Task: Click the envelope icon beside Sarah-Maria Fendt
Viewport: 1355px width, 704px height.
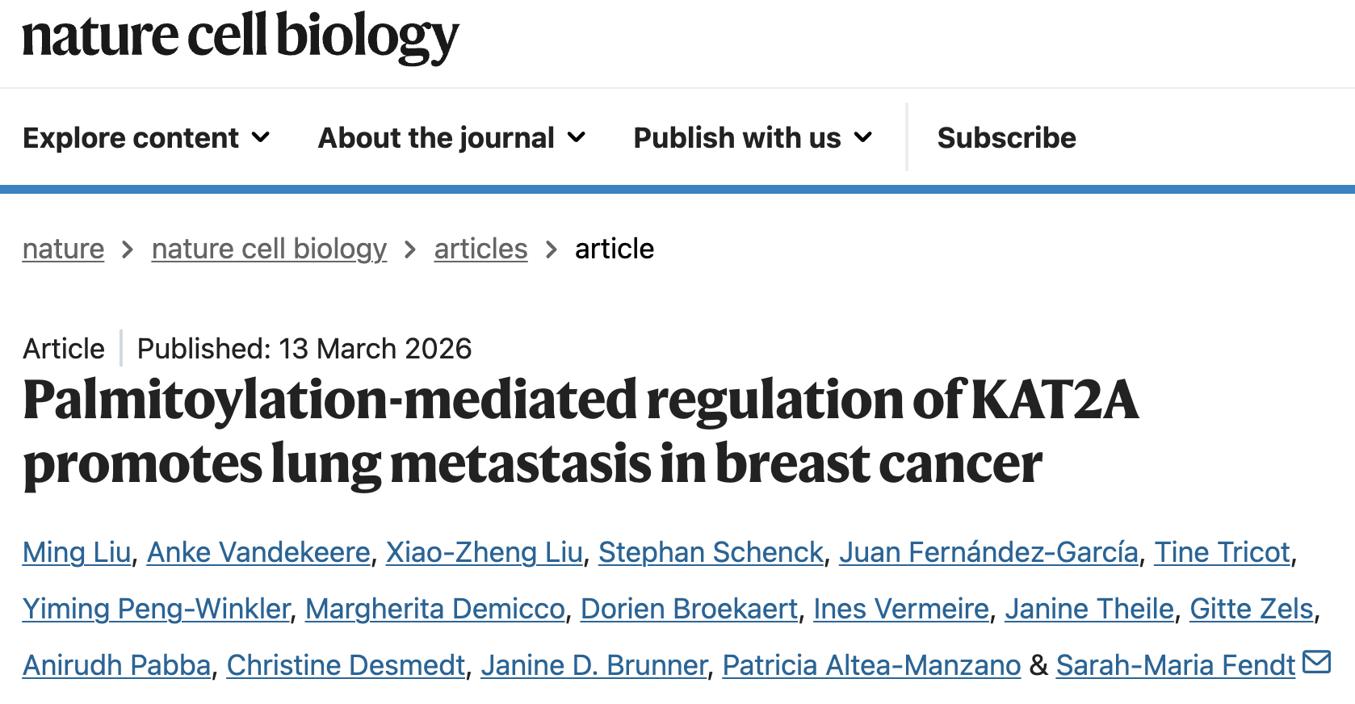Action: point(1316,662)
